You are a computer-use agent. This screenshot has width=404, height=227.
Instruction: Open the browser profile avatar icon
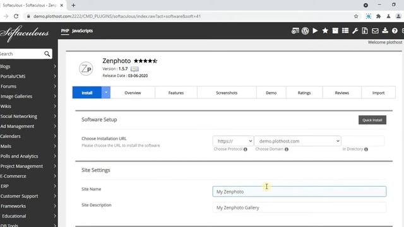point(398,16)
